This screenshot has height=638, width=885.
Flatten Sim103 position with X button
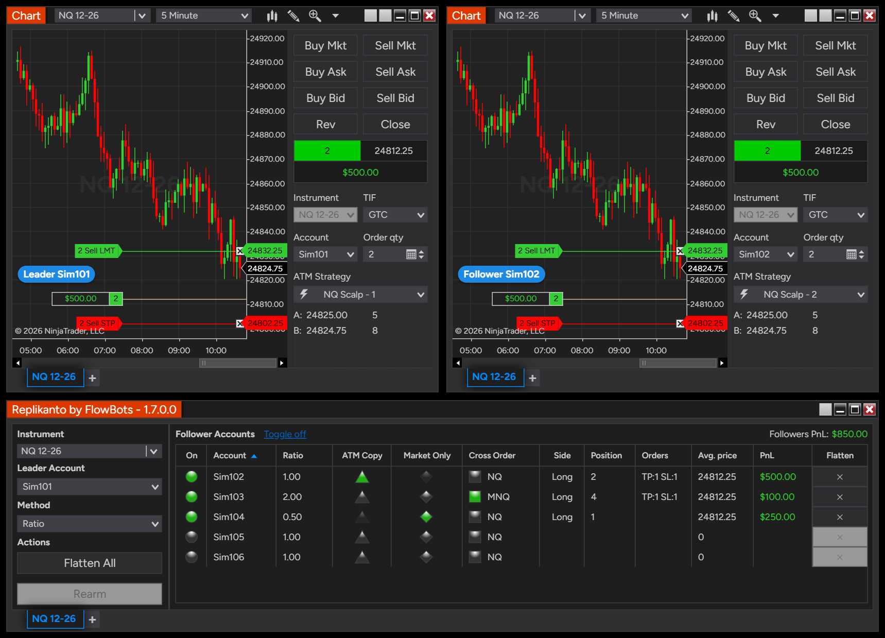tap(840, 497)
